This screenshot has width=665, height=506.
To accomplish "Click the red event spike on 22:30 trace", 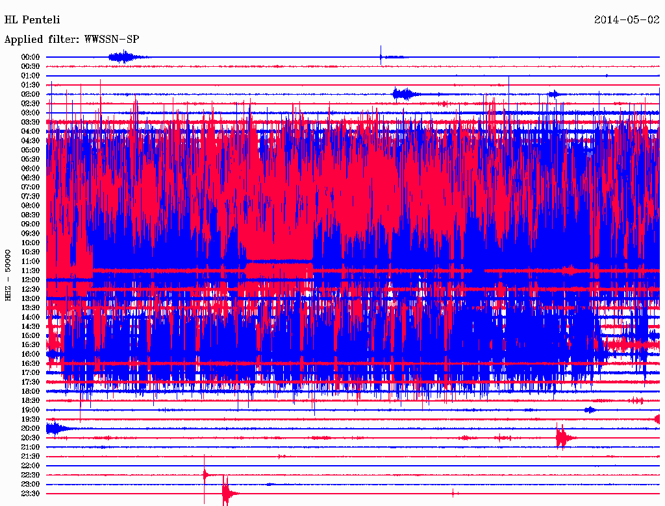I will point(206,475).
